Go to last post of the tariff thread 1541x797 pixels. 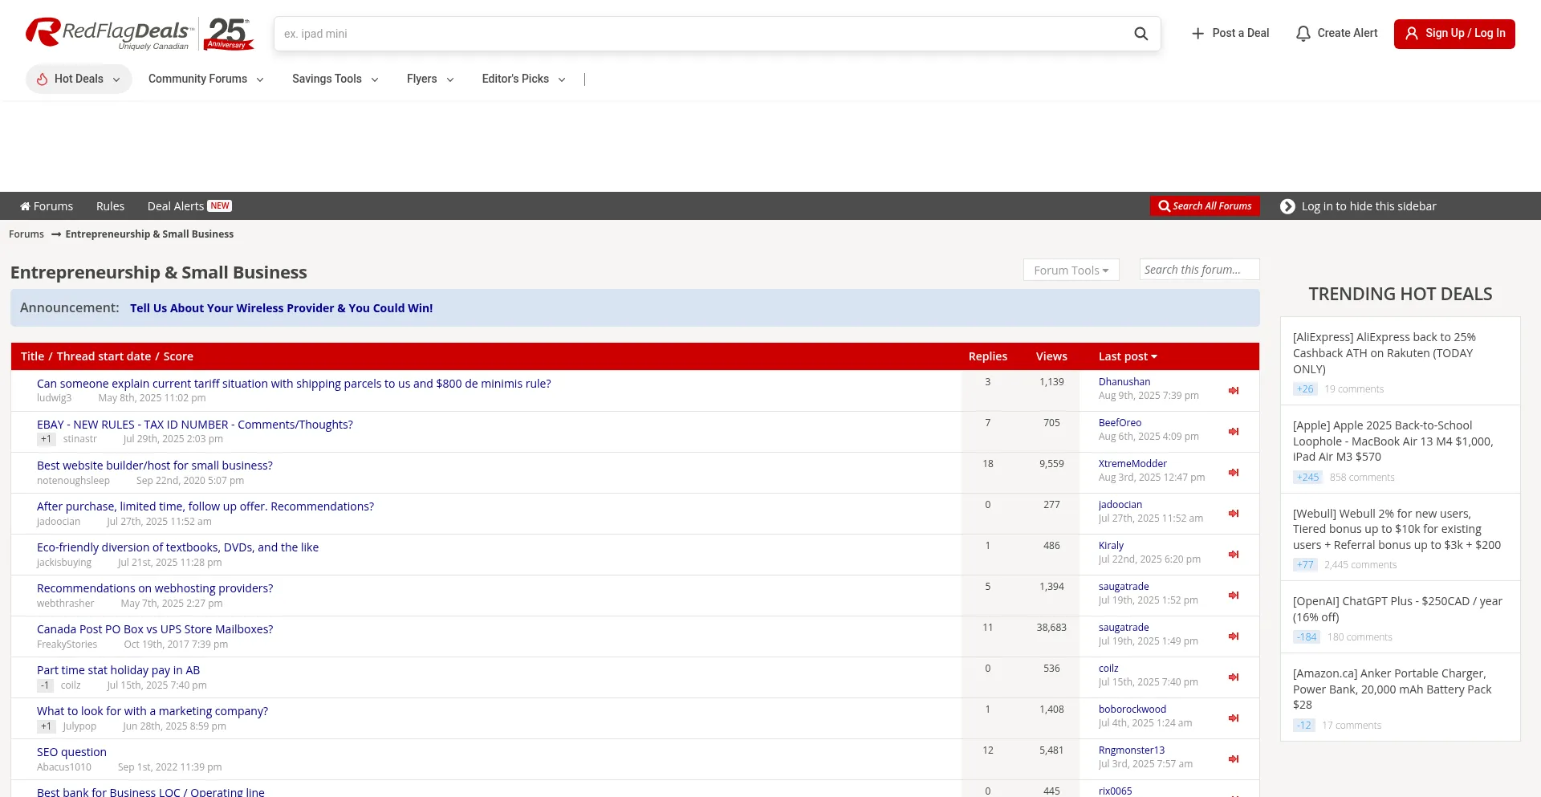(x=1234, y=391)
